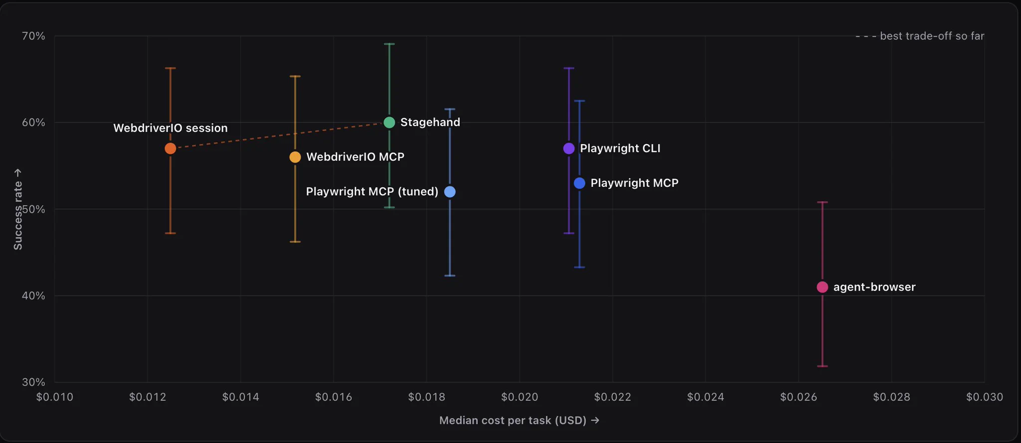This screenshot has height=443, width=1021.
Task: Click the light-blue Playwright MCP (tuned) point
Action: (x=450, y=192)
